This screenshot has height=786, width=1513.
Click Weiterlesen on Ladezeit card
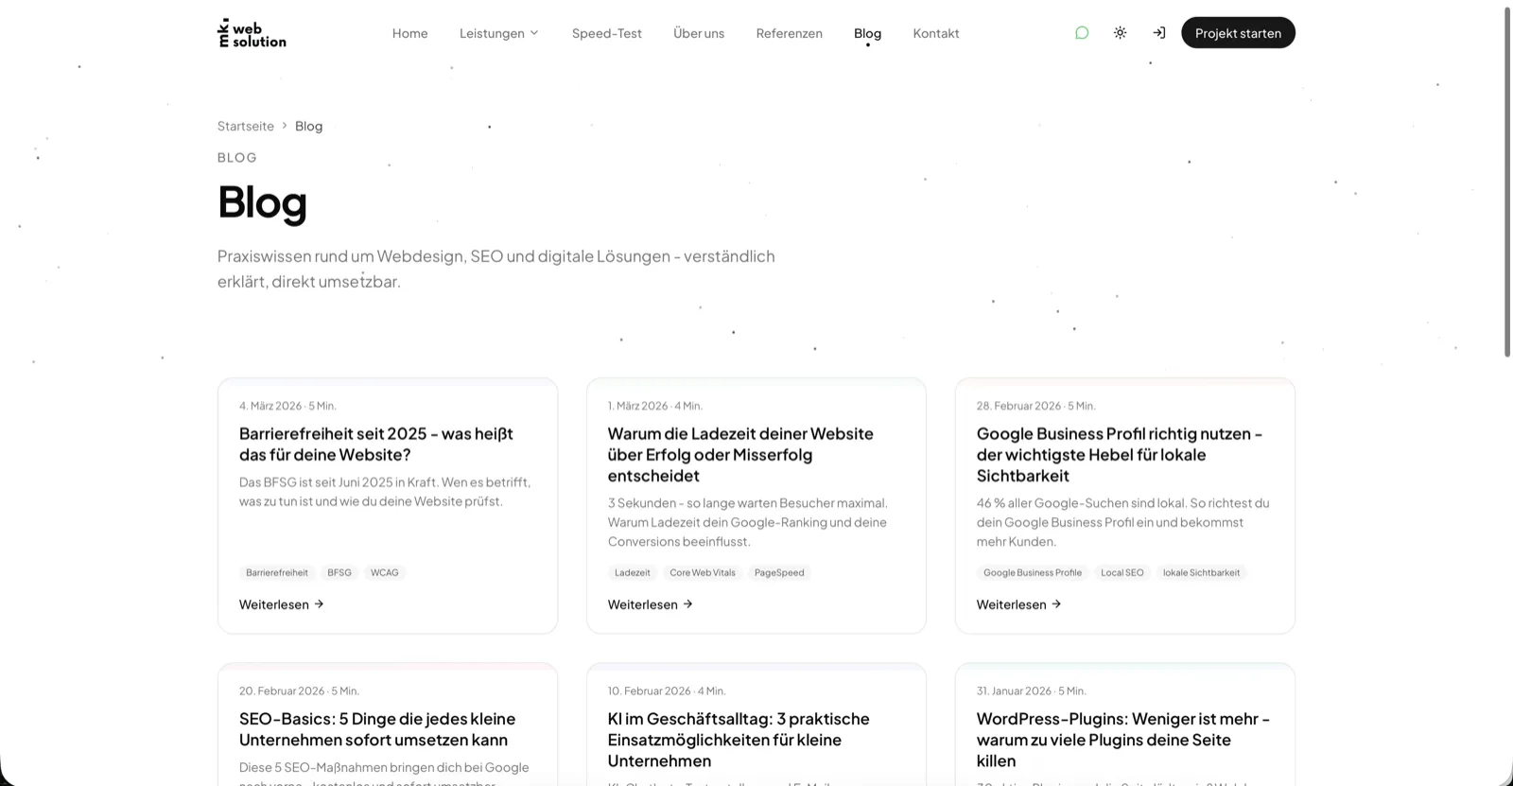tap(651, 604)
